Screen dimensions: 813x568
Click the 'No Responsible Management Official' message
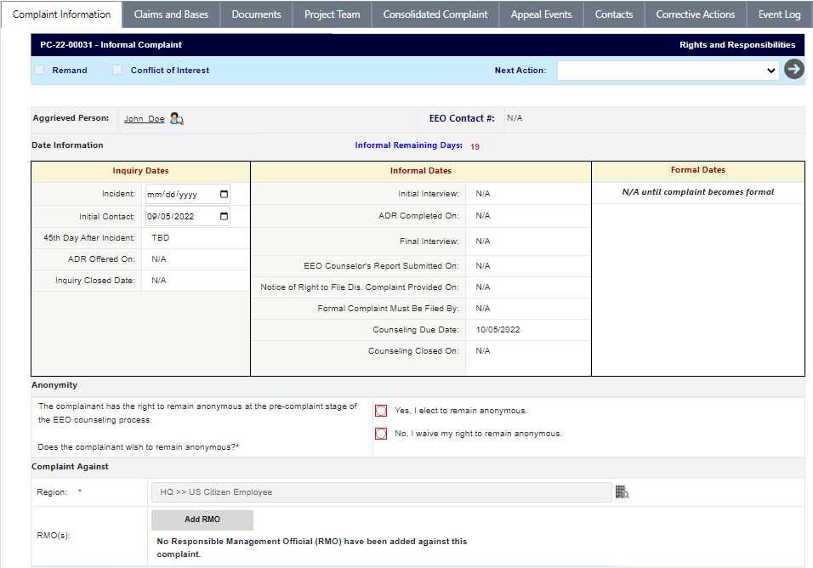coord(311,548)
